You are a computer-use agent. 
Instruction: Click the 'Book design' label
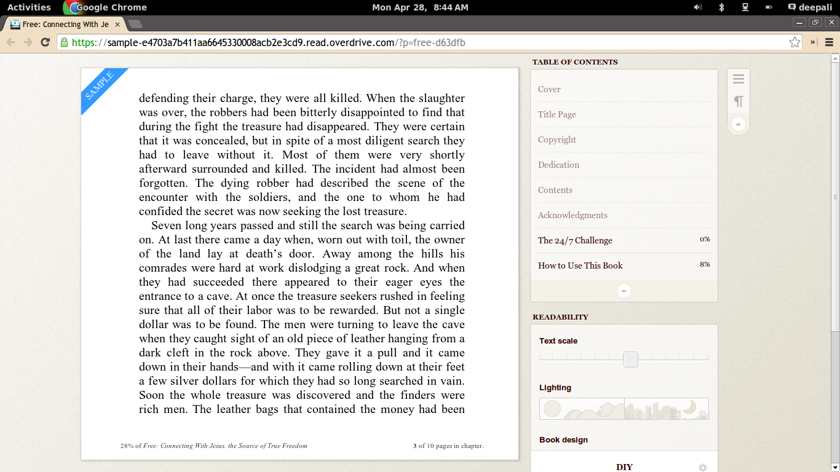563,439
